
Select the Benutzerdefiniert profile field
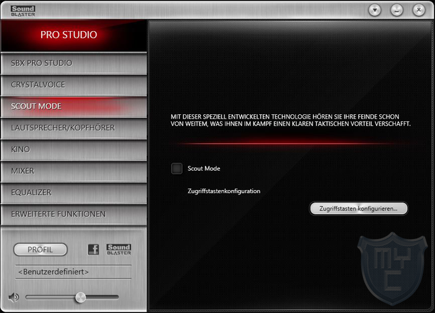[x=73, y=272]
